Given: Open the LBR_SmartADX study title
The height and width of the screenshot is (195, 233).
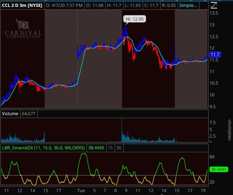Looking at the screenshot, I should [x=44, y=148].
